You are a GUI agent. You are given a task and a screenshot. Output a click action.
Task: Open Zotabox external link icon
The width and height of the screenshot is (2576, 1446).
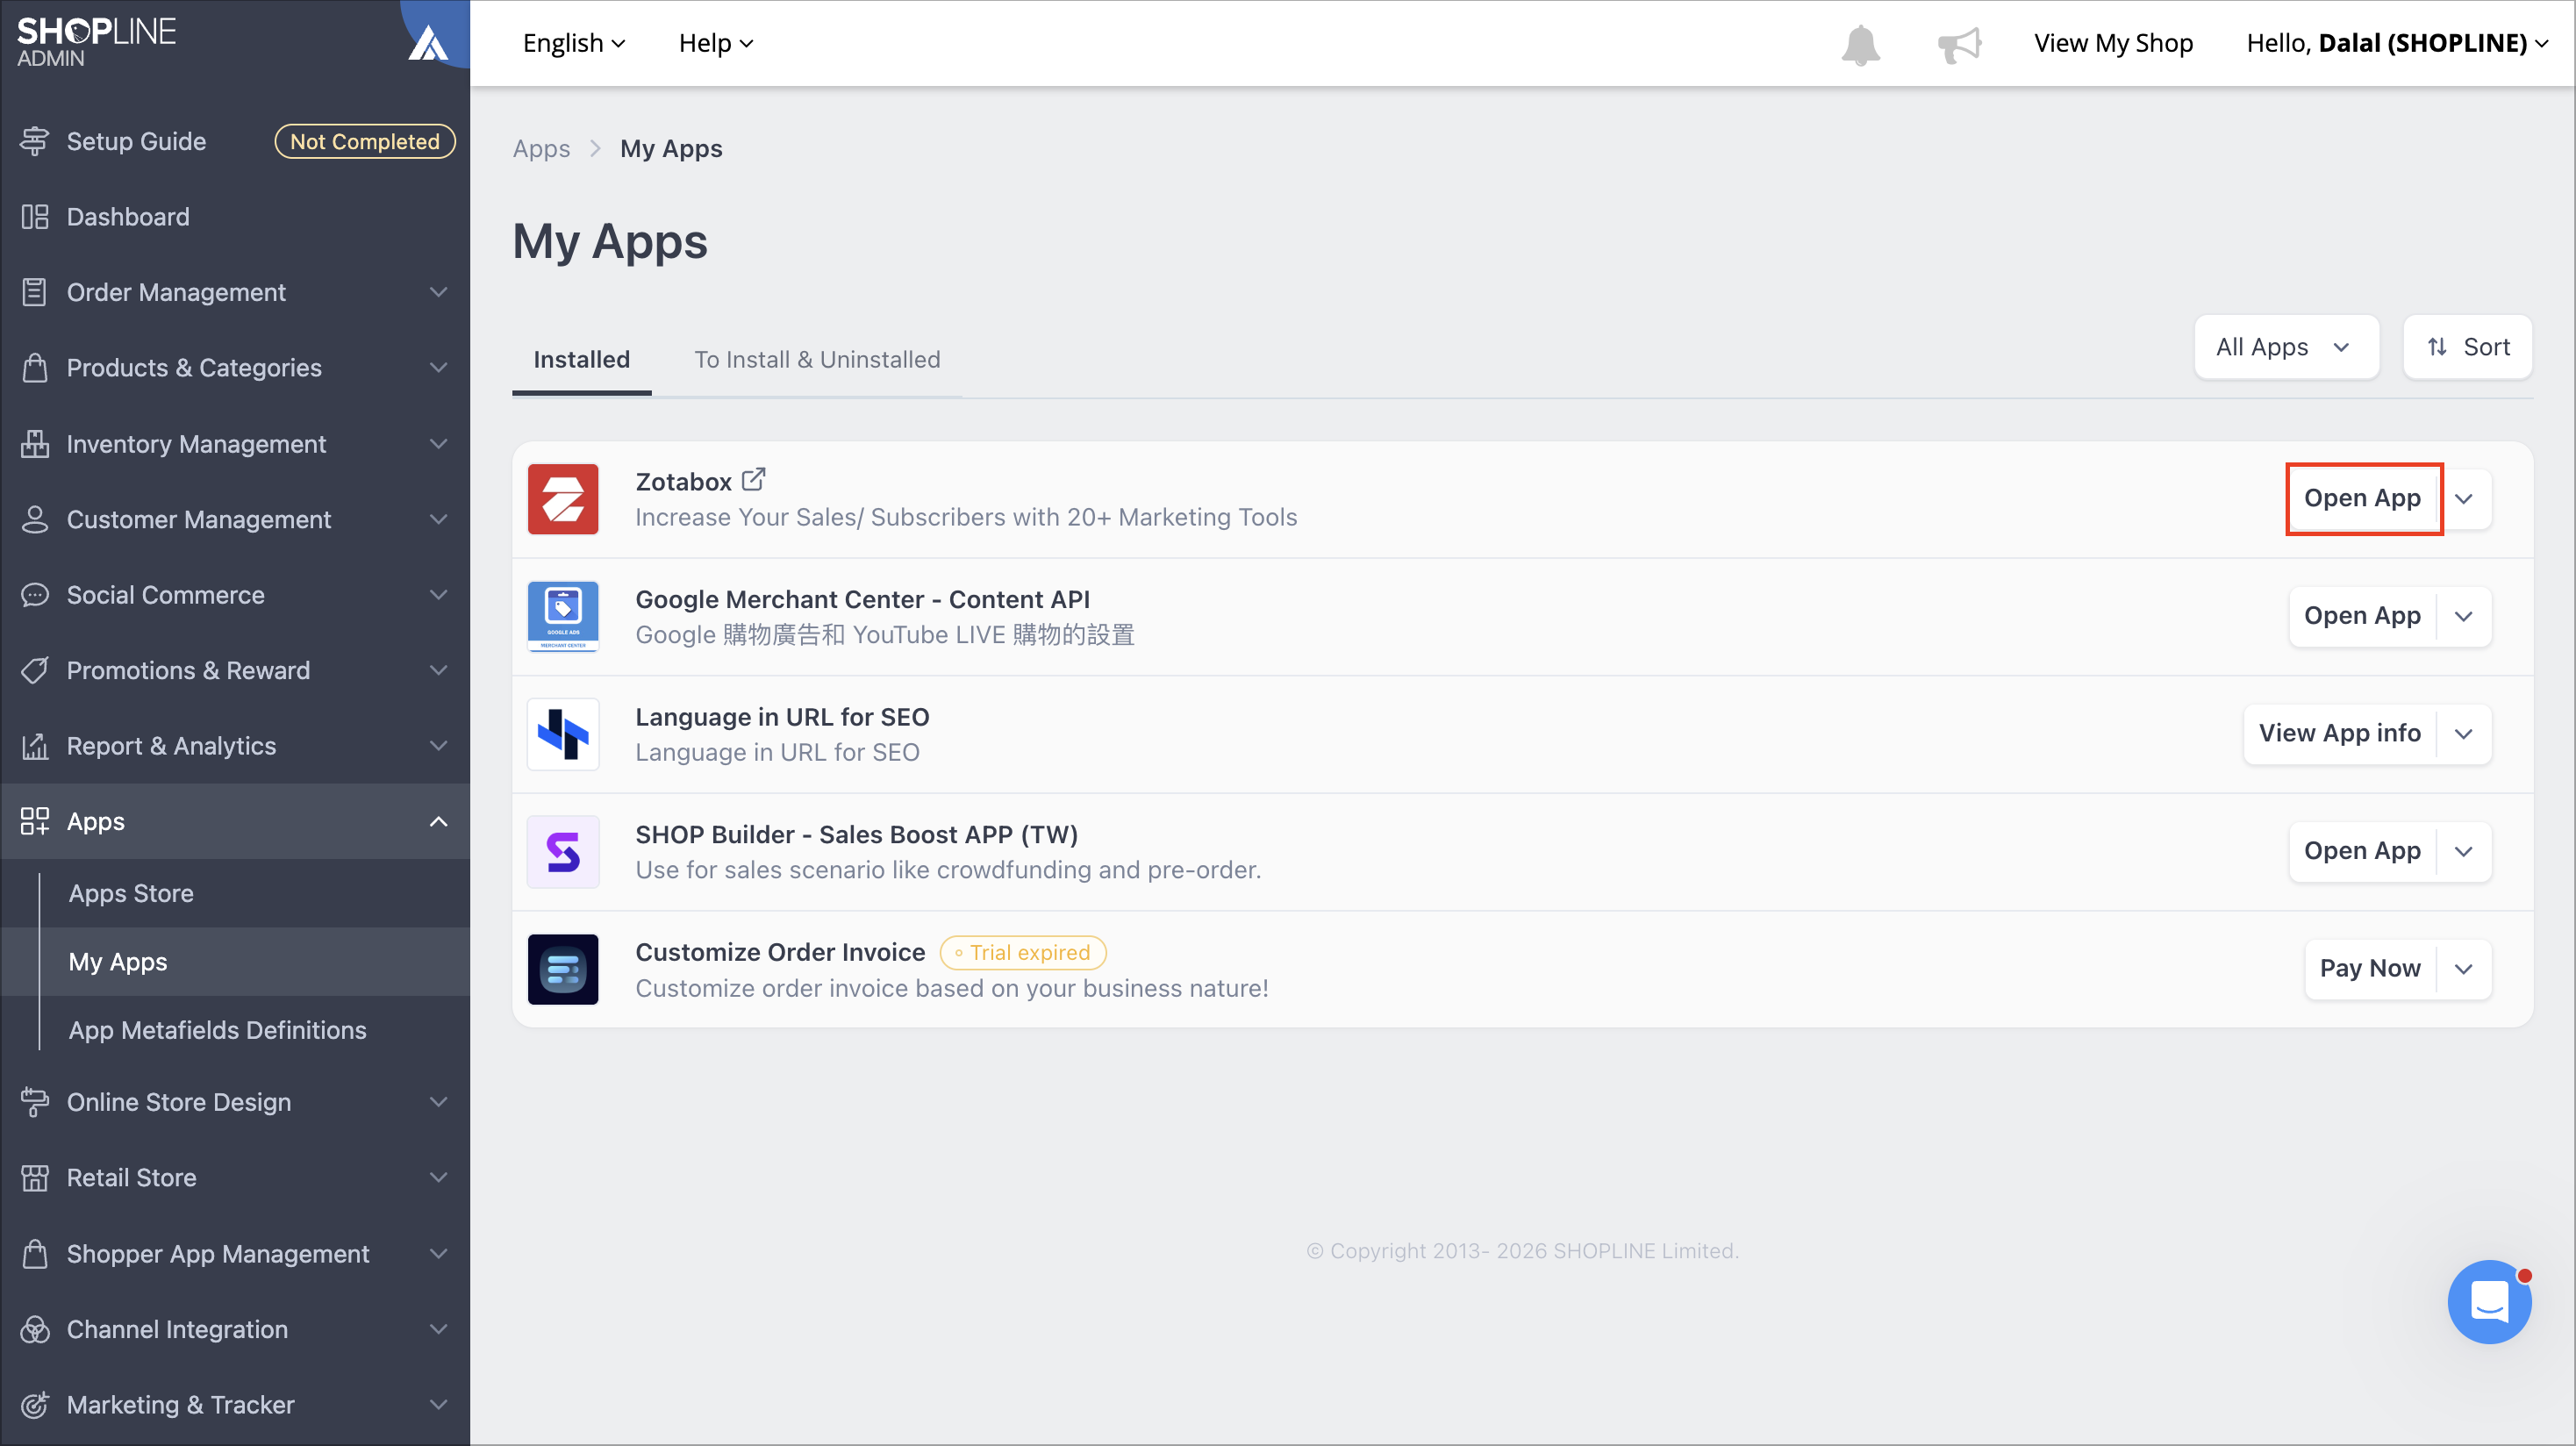tap(753, 480)
